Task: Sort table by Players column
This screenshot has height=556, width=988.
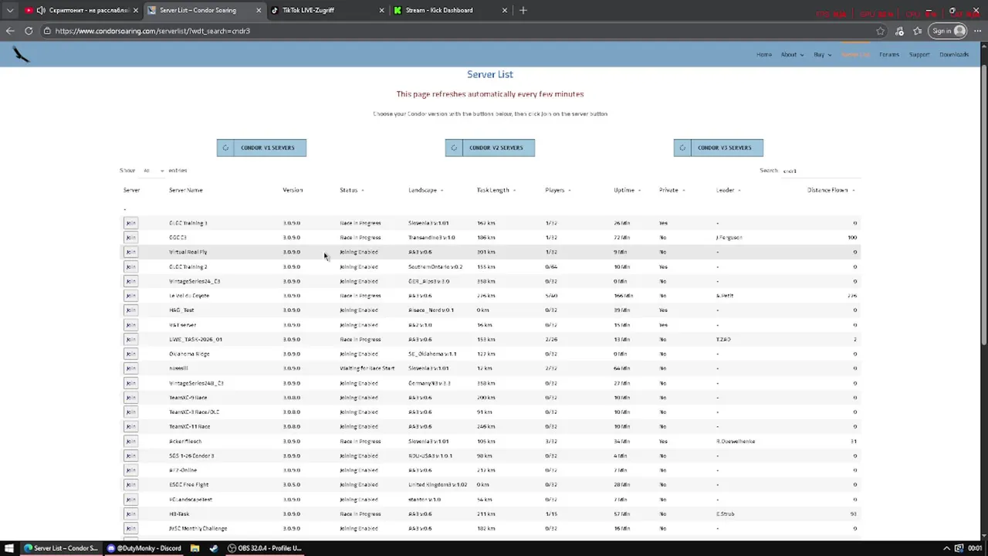Action: click(557, 190)
